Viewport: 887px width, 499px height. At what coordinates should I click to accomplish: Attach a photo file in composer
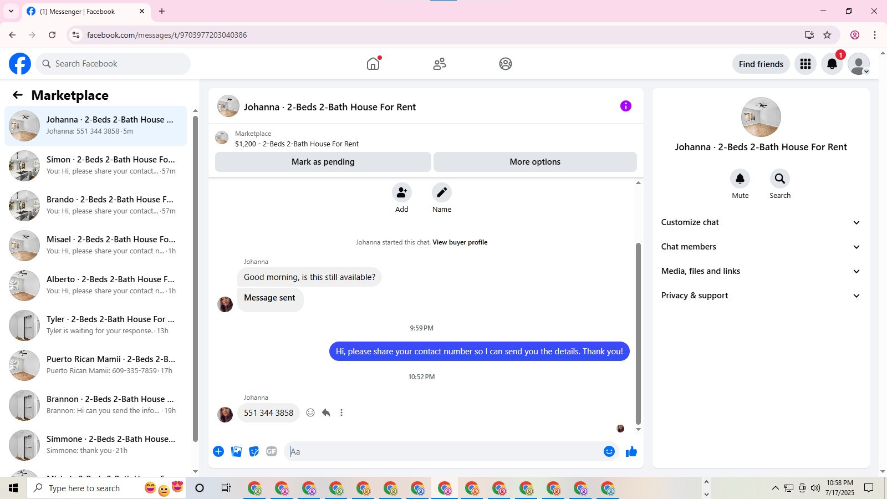pyautogui.click(x=236, y=451)
